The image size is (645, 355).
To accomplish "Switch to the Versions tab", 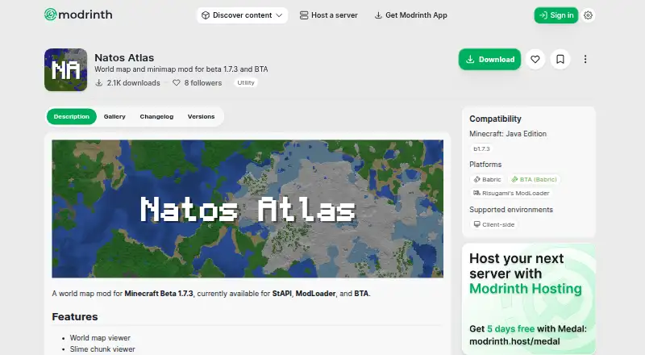I will click(201, 116).
